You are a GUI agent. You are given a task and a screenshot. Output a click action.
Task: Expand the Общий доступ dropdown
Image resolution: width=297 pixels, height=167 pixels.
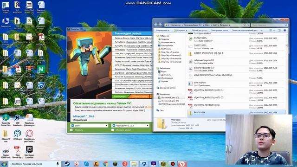coord(199,30)
